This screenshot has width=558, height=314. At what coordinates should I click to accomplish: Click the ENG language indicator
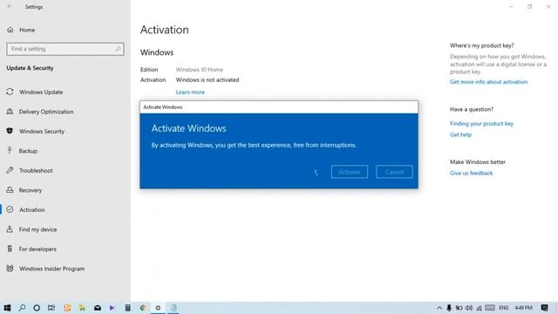coord(504,308)
